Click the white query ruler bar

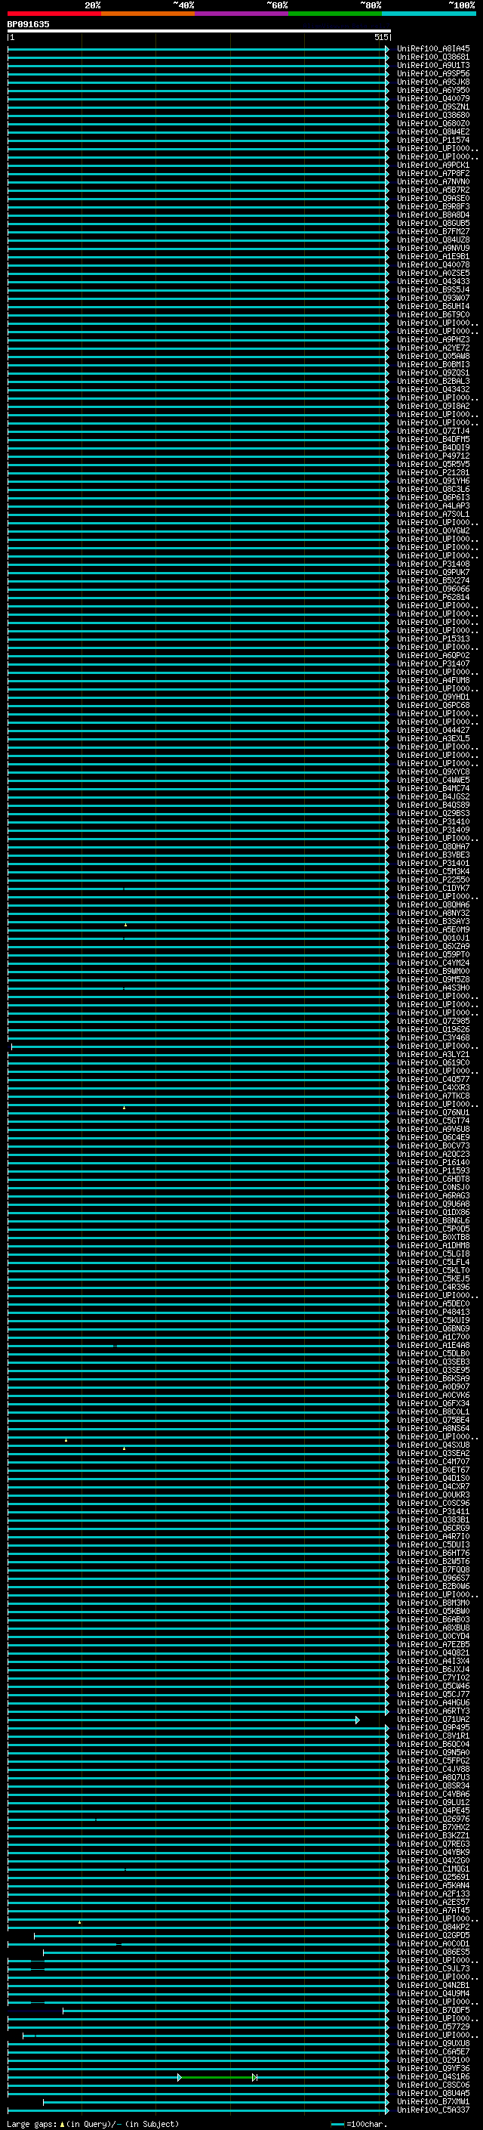coord(199,30)
